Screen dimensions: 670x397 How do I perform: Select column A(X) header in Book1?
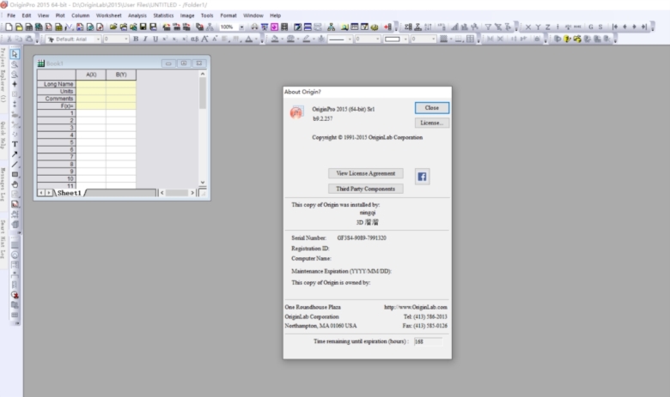coord(91,75)
